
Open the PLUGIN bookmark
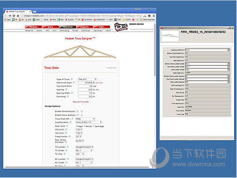pyautogui.click(x=70, y=20)
